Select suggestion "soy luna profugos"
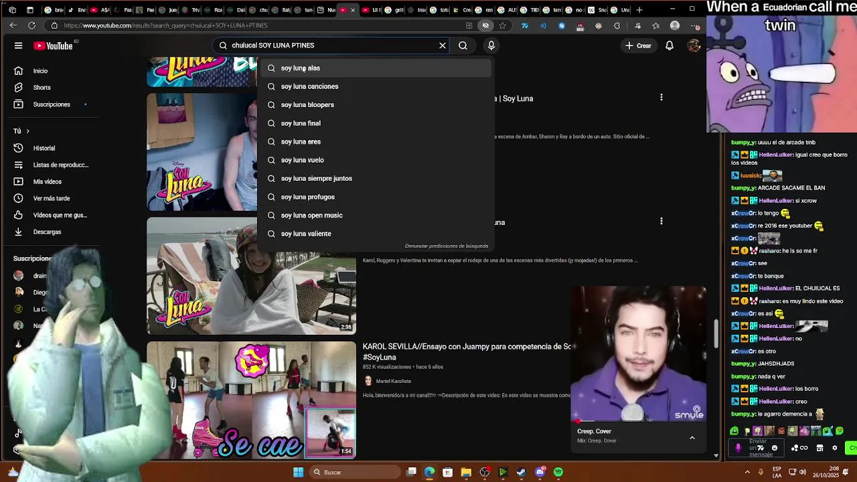857x482 pixels. tap(375, 197)
